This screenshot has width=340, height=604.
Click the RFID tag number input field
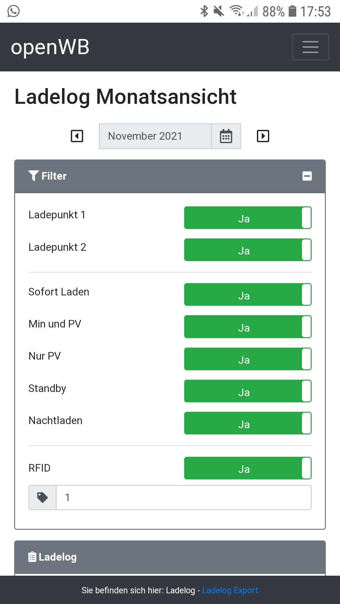(x=184, y=497)
